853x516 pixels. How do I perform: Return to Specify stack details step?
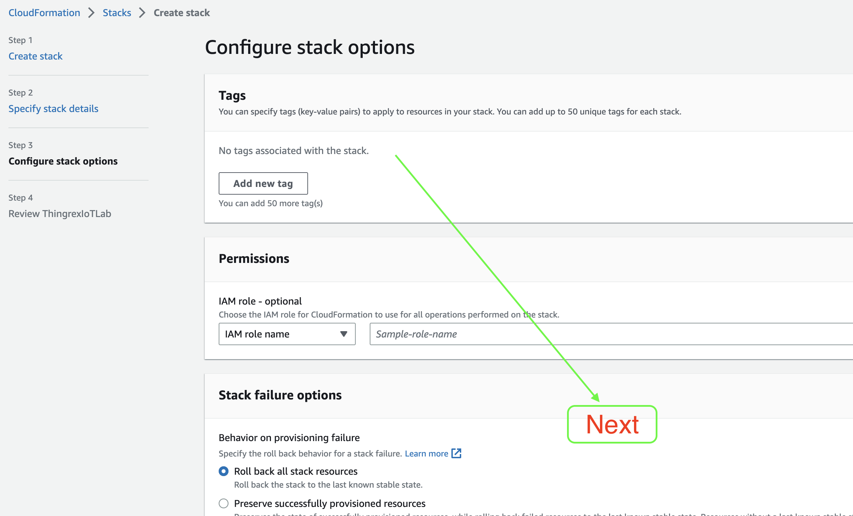[53, 109]
